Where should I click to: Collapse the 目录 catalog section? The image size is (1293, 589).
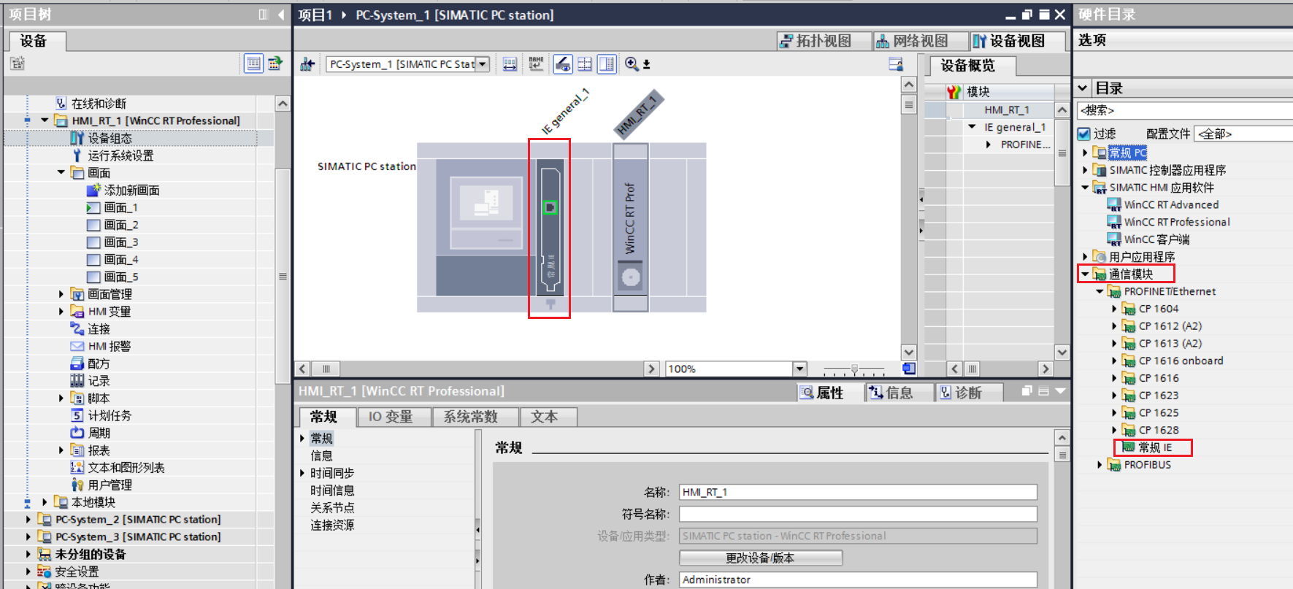point(1083,88)
